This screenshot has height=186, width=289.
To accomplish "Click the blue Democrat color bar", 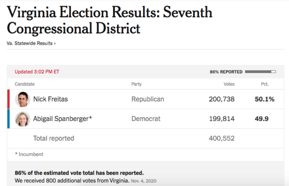I will pos(9,119).
